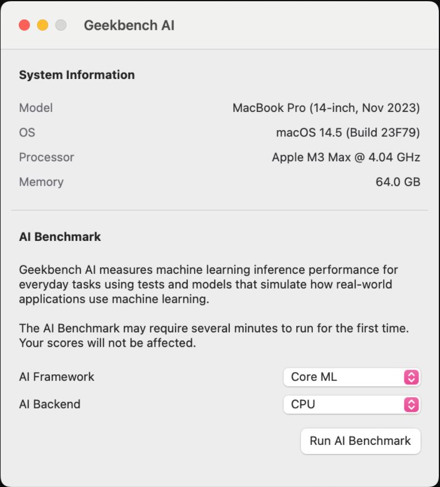Start the benchmark with Run AI Benchmark
The image size is (440, 487).
tap(361, 441)
